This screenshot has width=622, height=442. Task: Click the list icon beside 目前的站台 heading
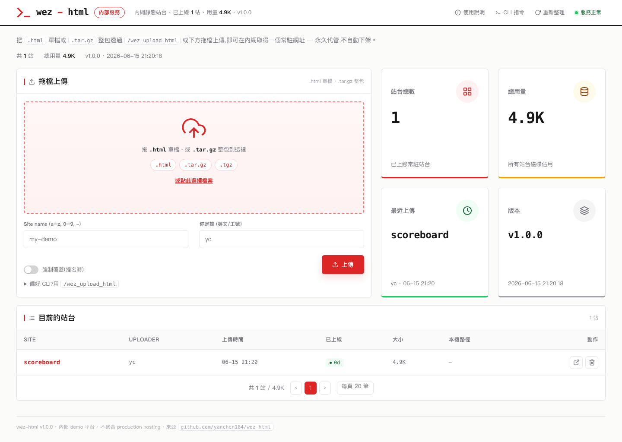tap(32, 318)
